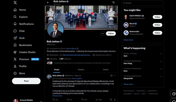Open Geert Wilders profile avatar
Screen dimensions: 176x102
pyautogui.click(x=126, y=17)
